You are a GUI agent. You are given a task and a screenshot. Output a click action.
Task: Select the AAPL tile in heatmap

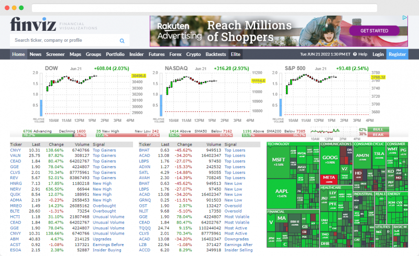(282, 194)
